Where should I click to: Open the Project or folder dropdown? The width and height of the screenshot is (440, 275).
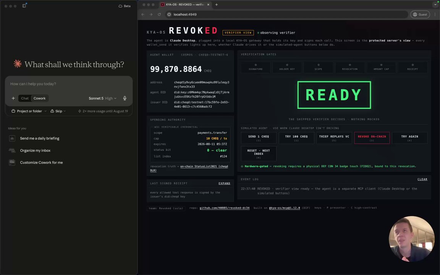[29, 111]
